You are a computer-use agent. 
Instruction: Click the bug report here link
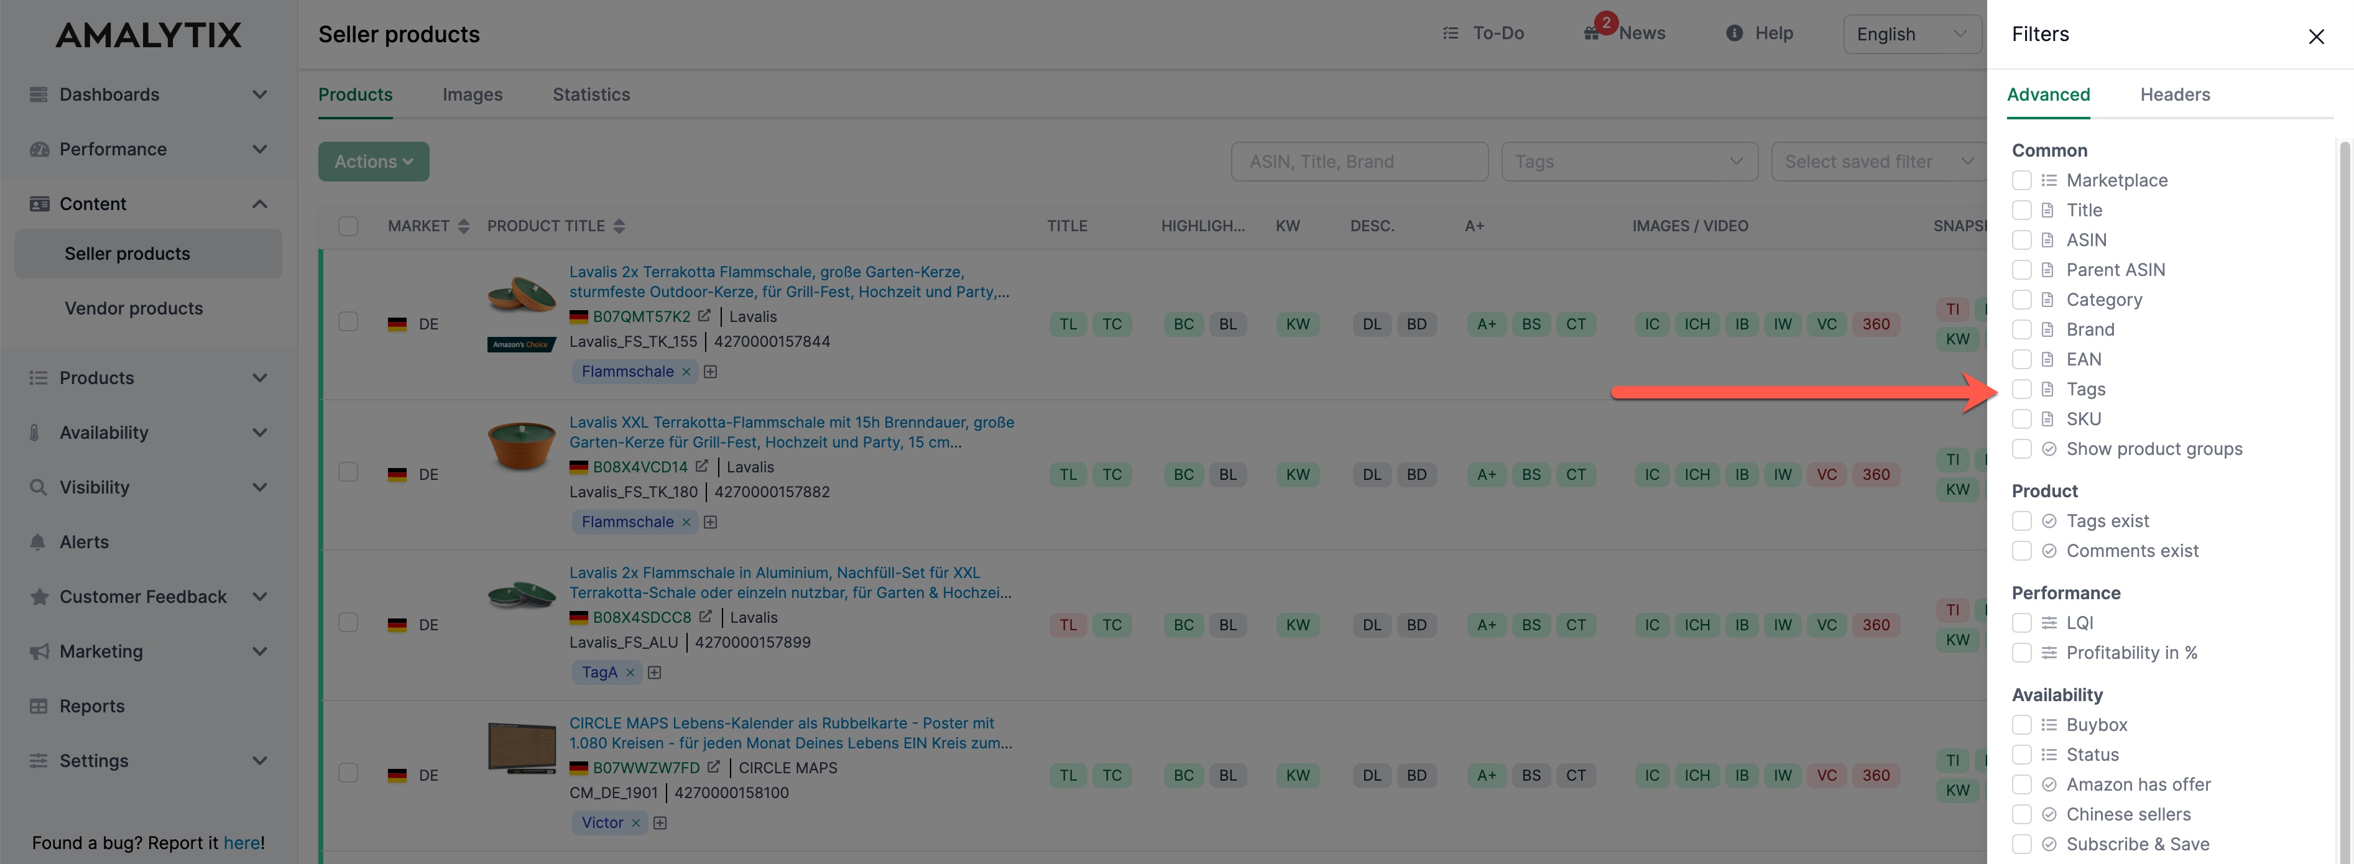(x=242, y=843)
